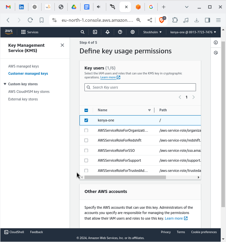Select AWSServiceRoleForTrustedAdvisor checkbox
The width and height of the screenshot is (226, 242).
click(x=86, y=171)
